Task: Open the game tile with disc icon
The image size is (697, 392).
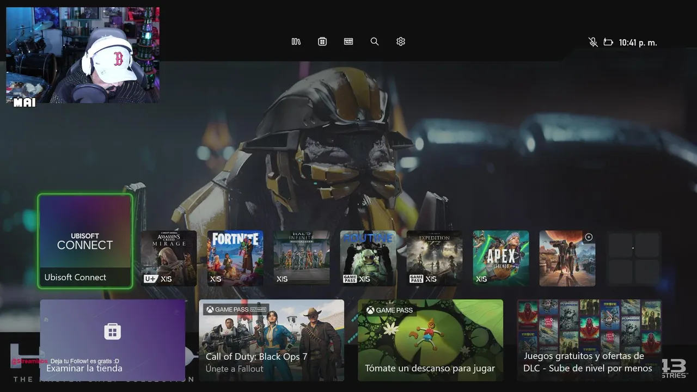Action: coord(567,258)
